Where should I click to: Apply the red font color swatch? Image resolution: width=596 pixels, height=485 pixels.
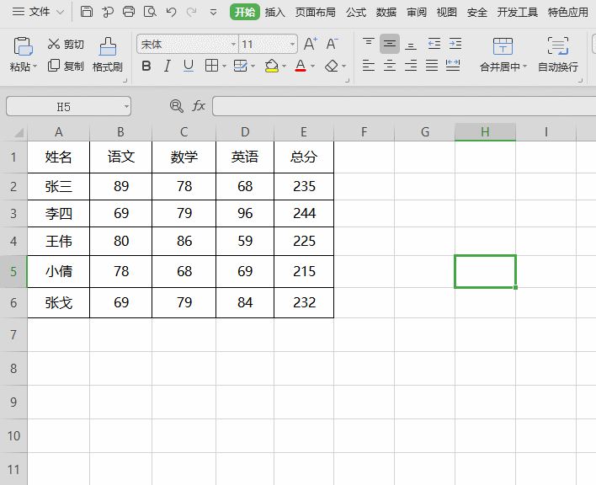click(301, 66)
